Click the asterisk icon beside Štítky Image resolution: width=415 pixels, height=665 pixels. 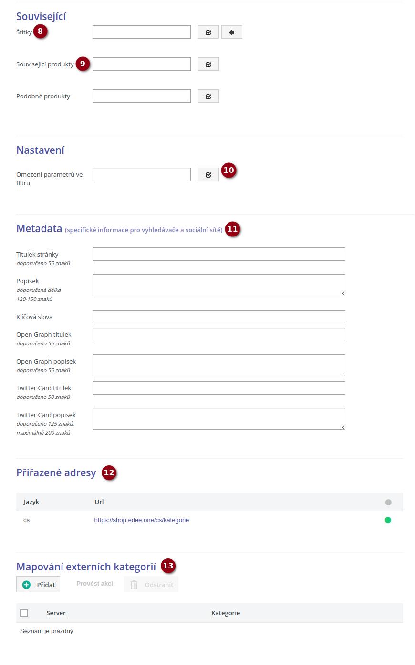232,32
